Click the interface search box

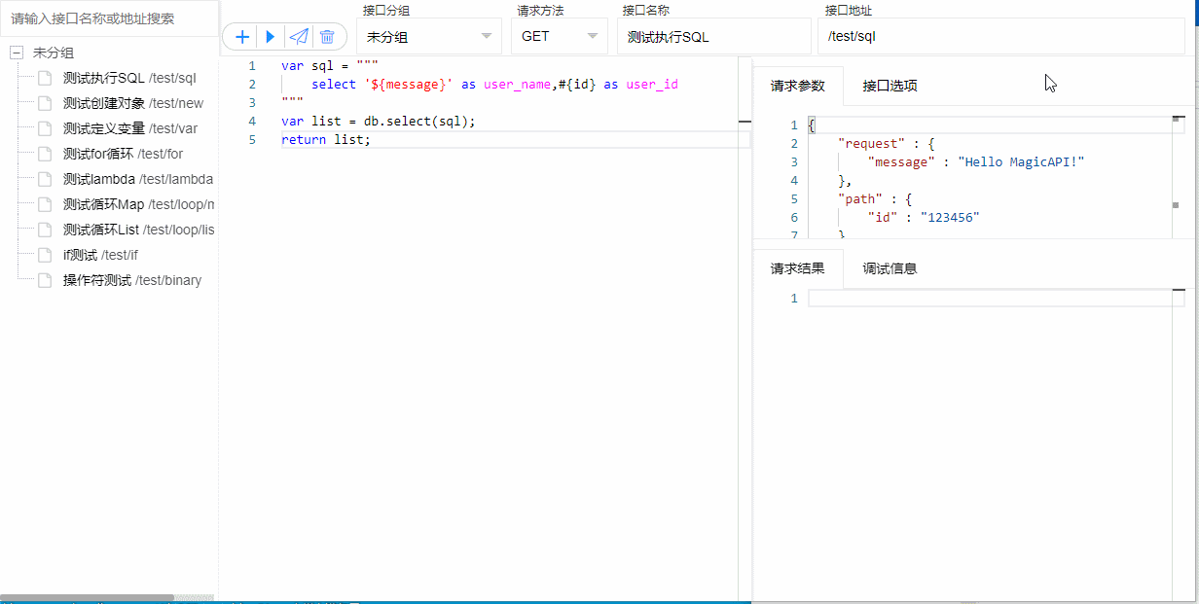[109, 18]
